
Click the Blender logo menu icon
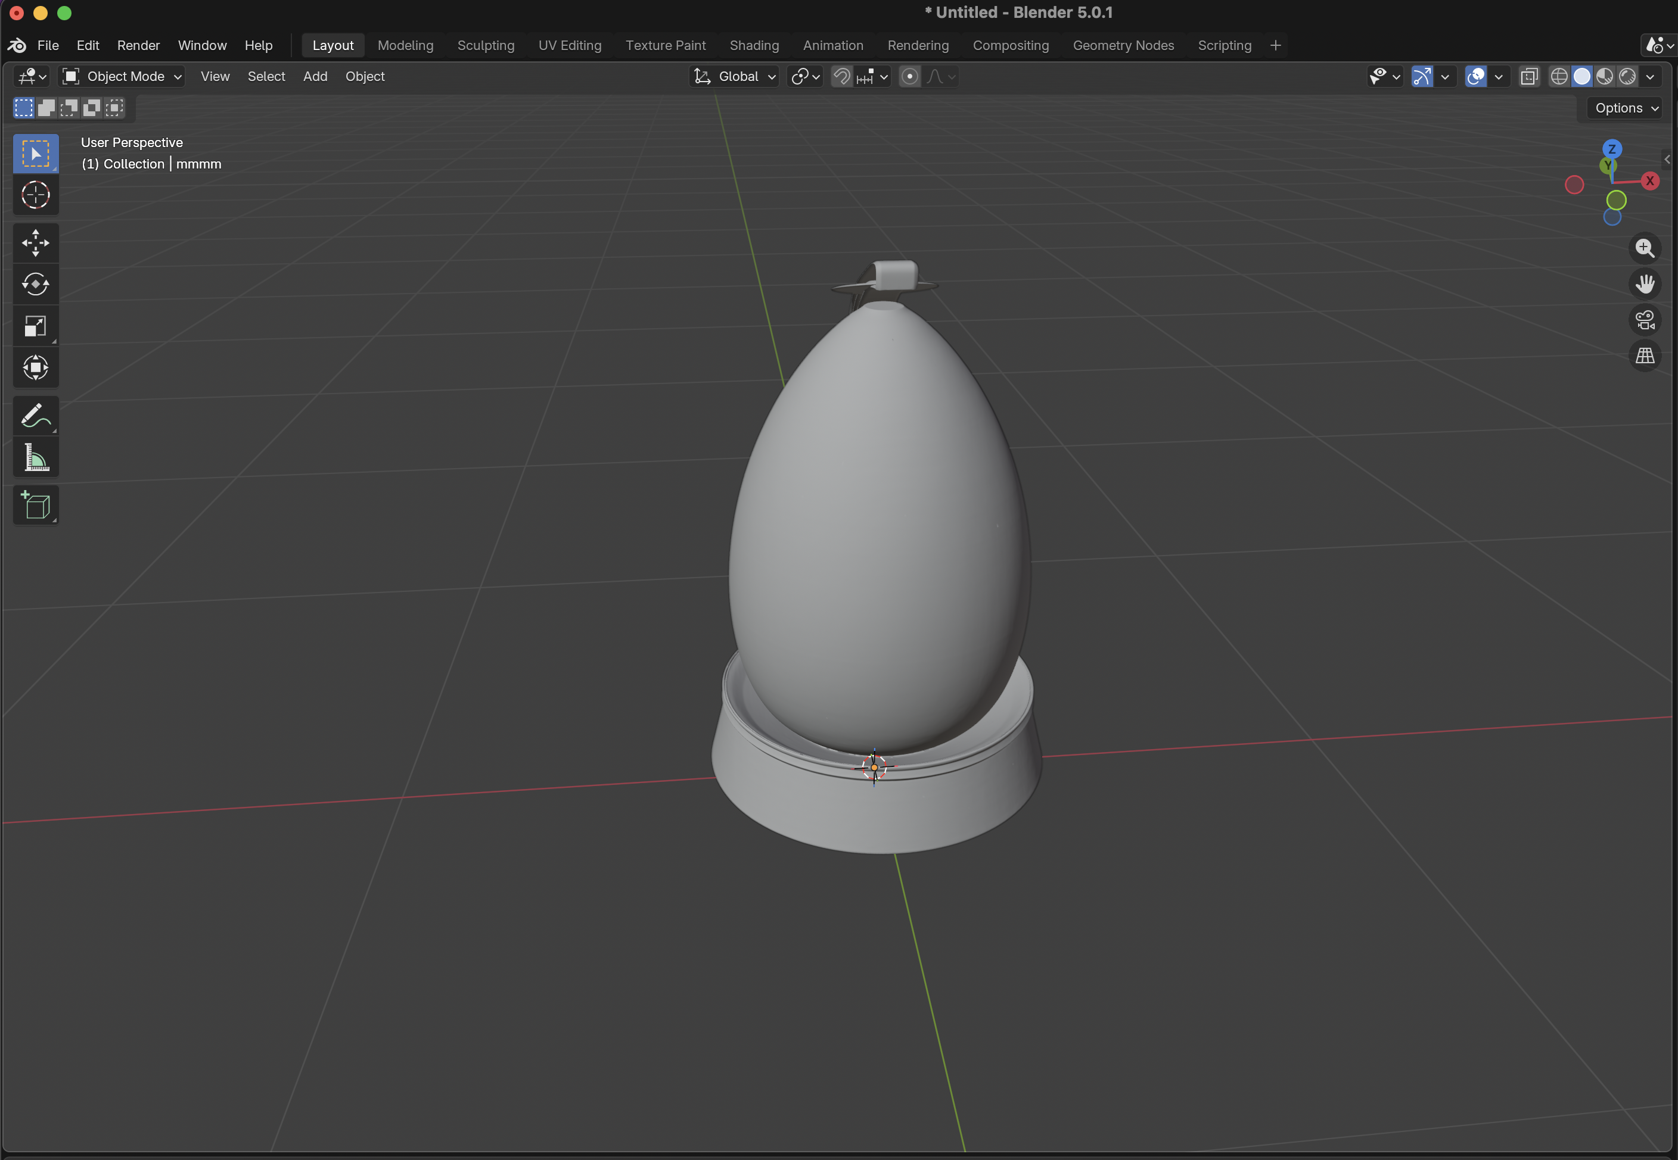point(17,45)
